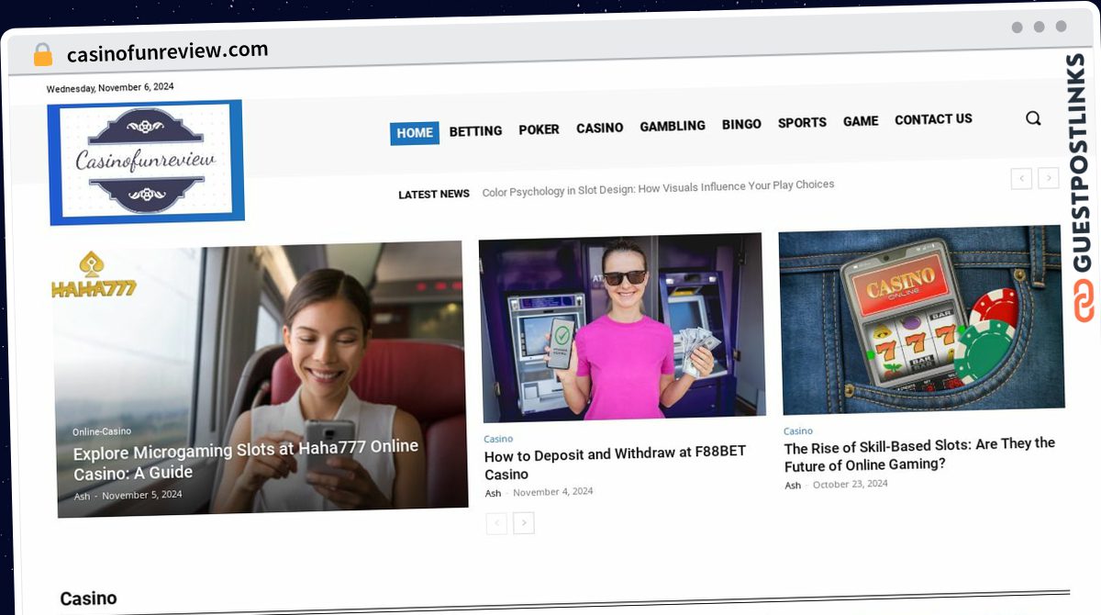
Task: Open the HOME menu item
Action: [x=415, y=133]
